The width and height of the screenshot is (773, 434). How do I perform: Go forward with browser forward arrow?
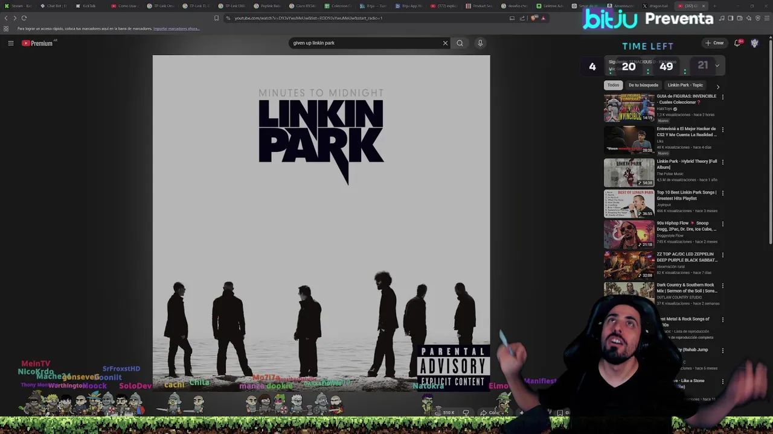(15, 18)
